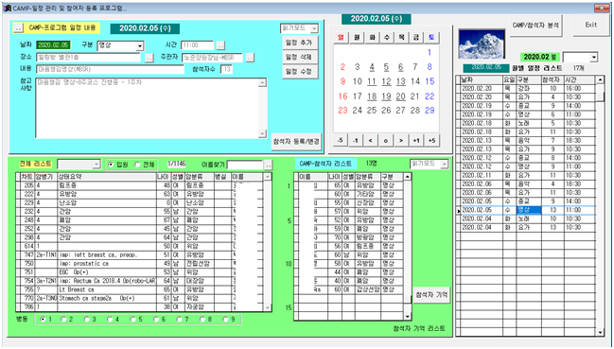The width and height of the screenshot is (614, 349).
Task: Click the 날자 date field 2020.02.05
Action: click(x=54, y=45)
